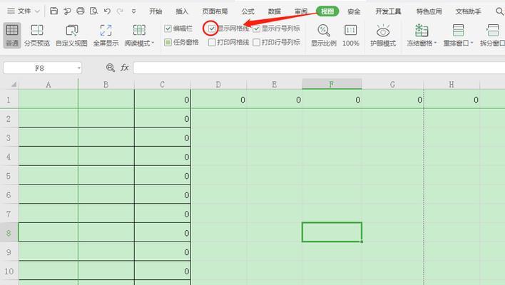
Task: Open the 插入 Insert tab
Action: click(x=182, y=11)
